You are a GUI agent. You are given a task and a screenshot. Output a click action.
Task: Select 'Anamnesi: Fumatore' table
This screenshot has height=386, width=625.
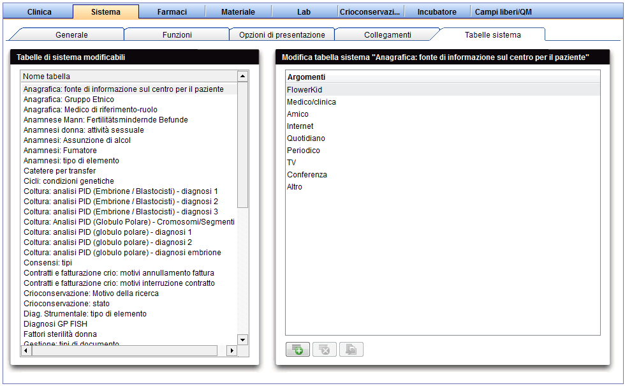[129, 151]
